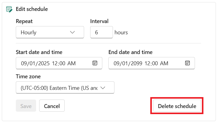This screenshot has width=218, height=122.
Task: Click the Edit schedule heading text
Action: click(x=32, y=9)
